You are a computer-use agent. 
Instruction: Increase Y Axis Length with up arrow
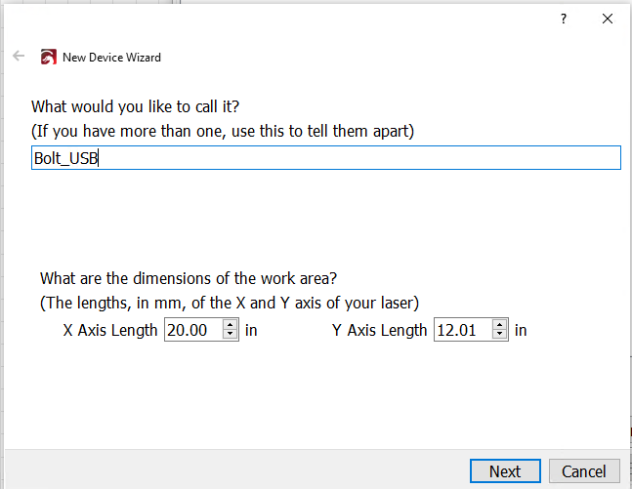point(499,324)
